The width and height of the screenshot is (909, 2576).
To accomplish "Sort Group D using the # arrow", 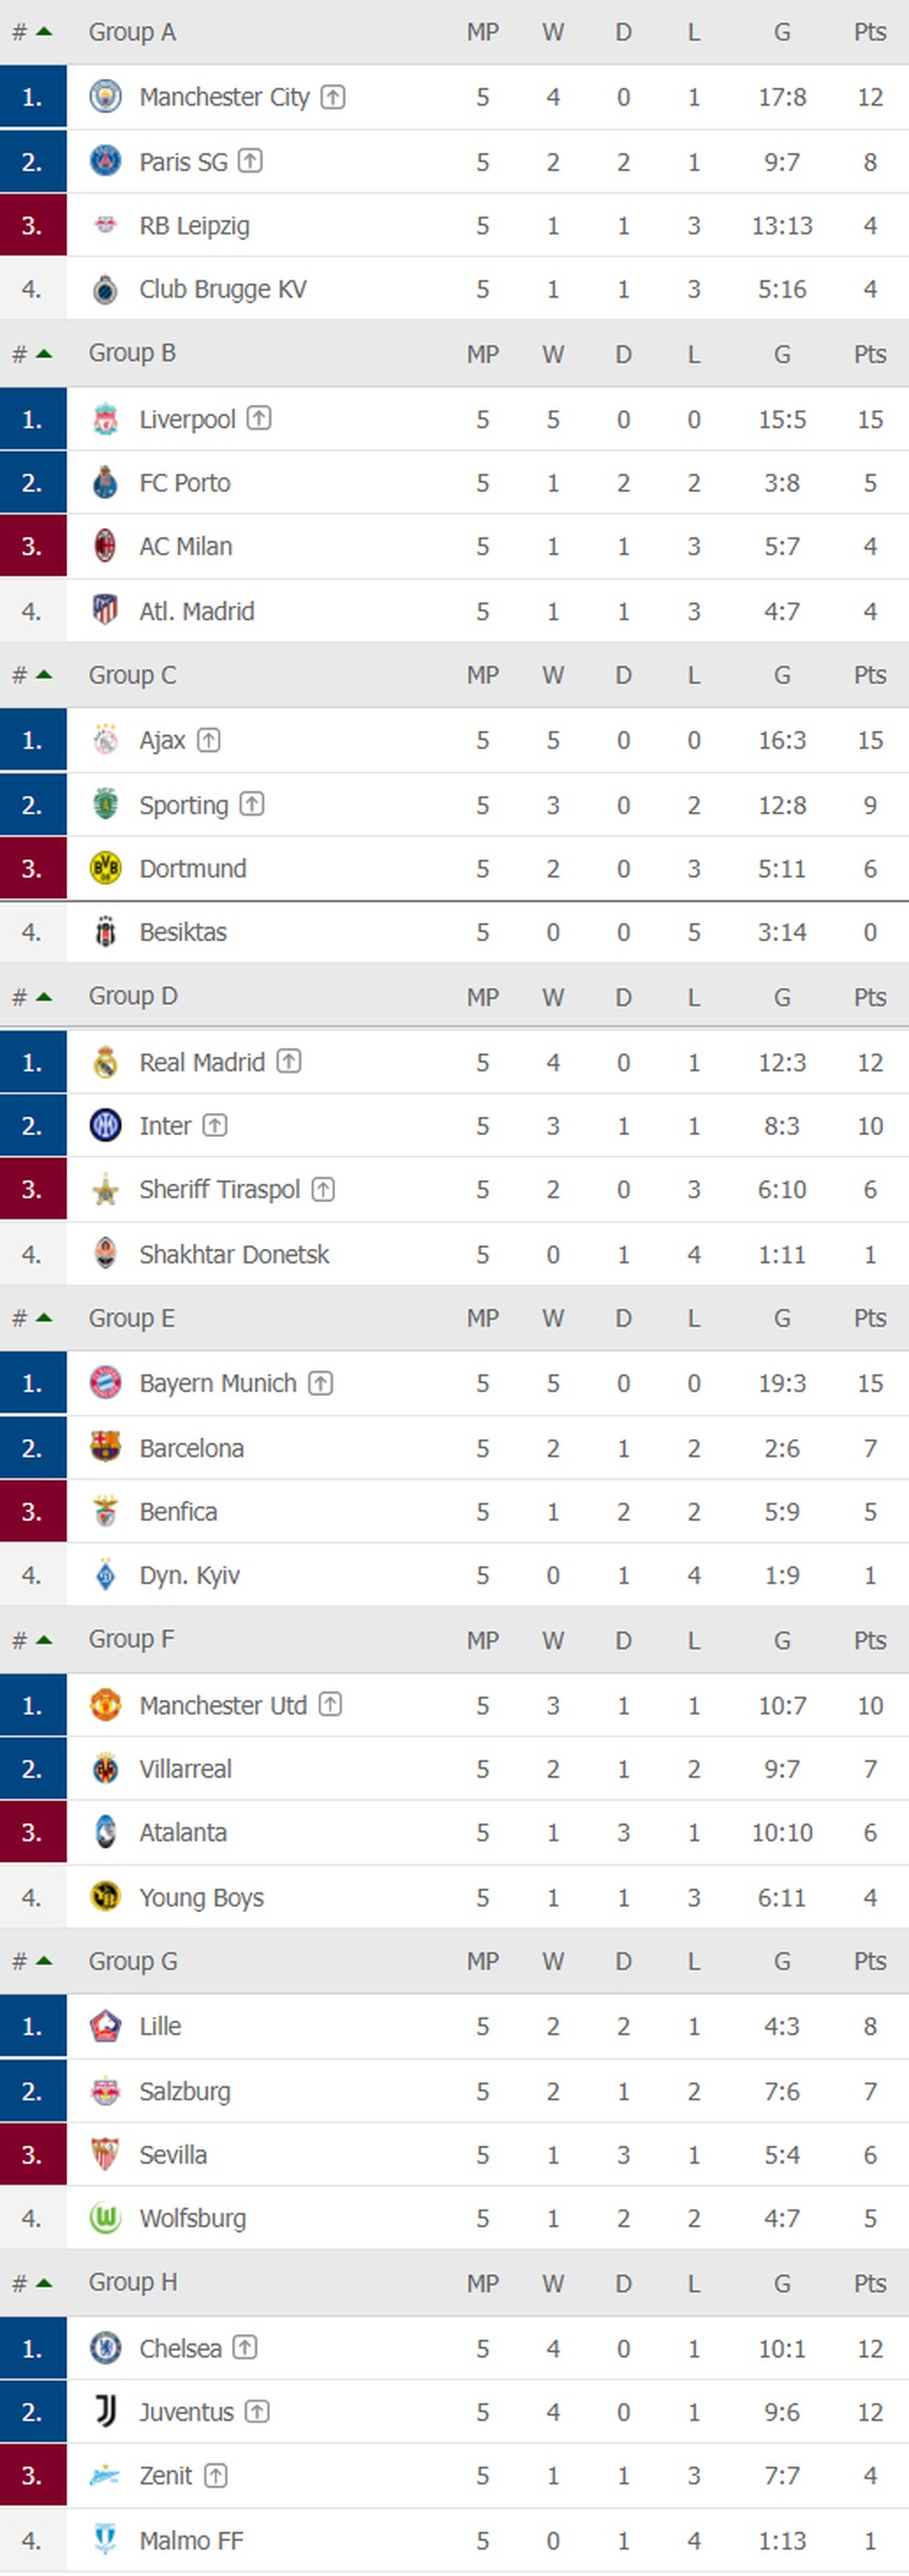I will click(x=43, y=996).
